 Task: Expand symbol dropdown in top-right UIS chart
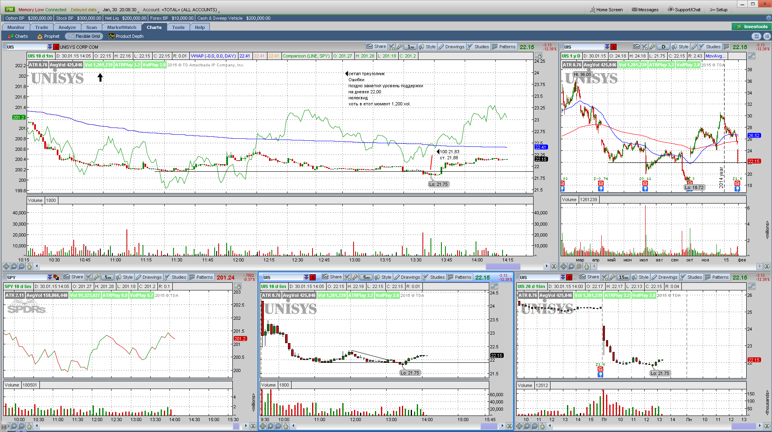[x=607, y=47]
